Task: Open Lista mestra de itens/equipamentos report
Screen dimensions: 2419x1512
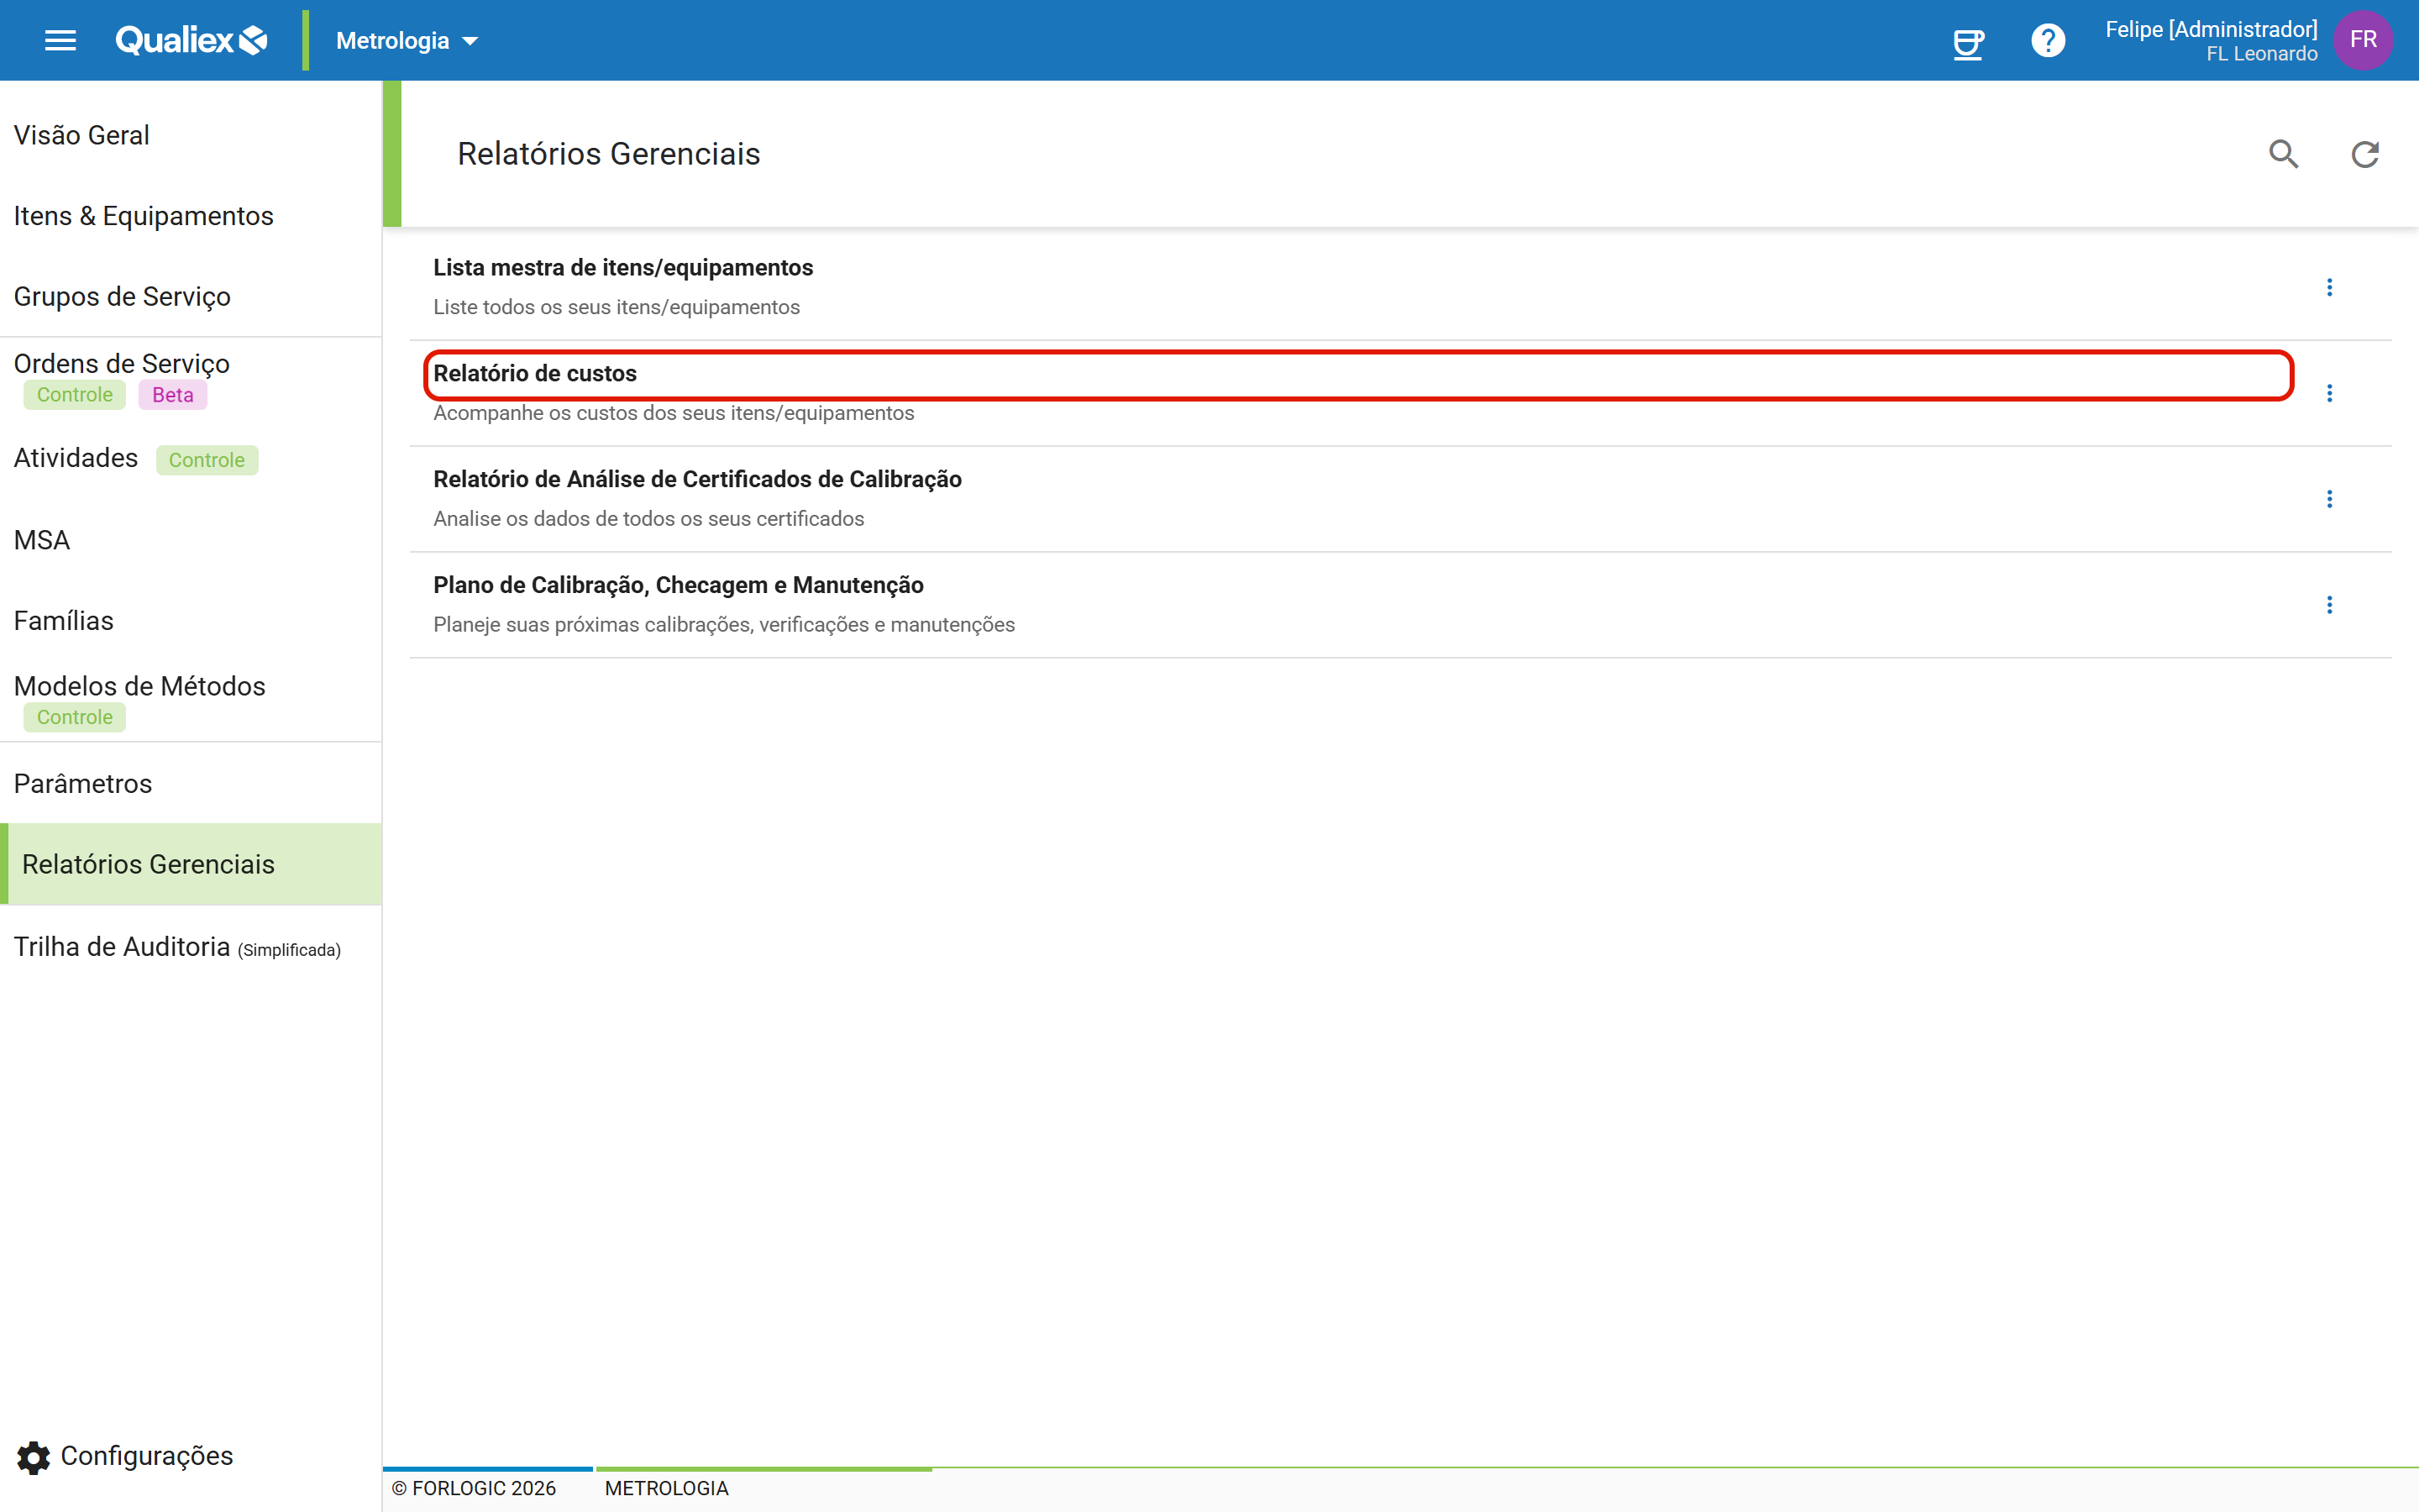Action: click(x=622, y=268)
